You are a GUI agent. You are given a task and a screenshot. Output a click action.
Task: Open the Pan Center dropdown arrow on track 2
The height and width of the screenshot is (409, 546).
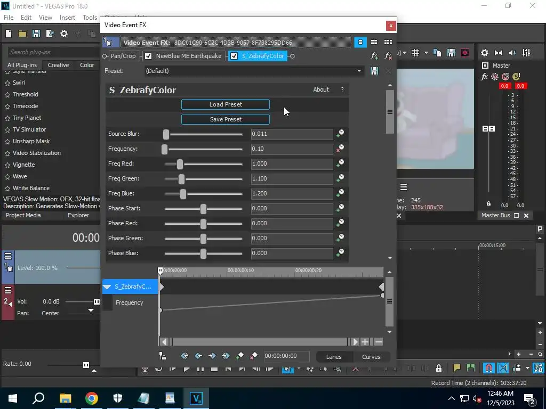pos(91,310)
